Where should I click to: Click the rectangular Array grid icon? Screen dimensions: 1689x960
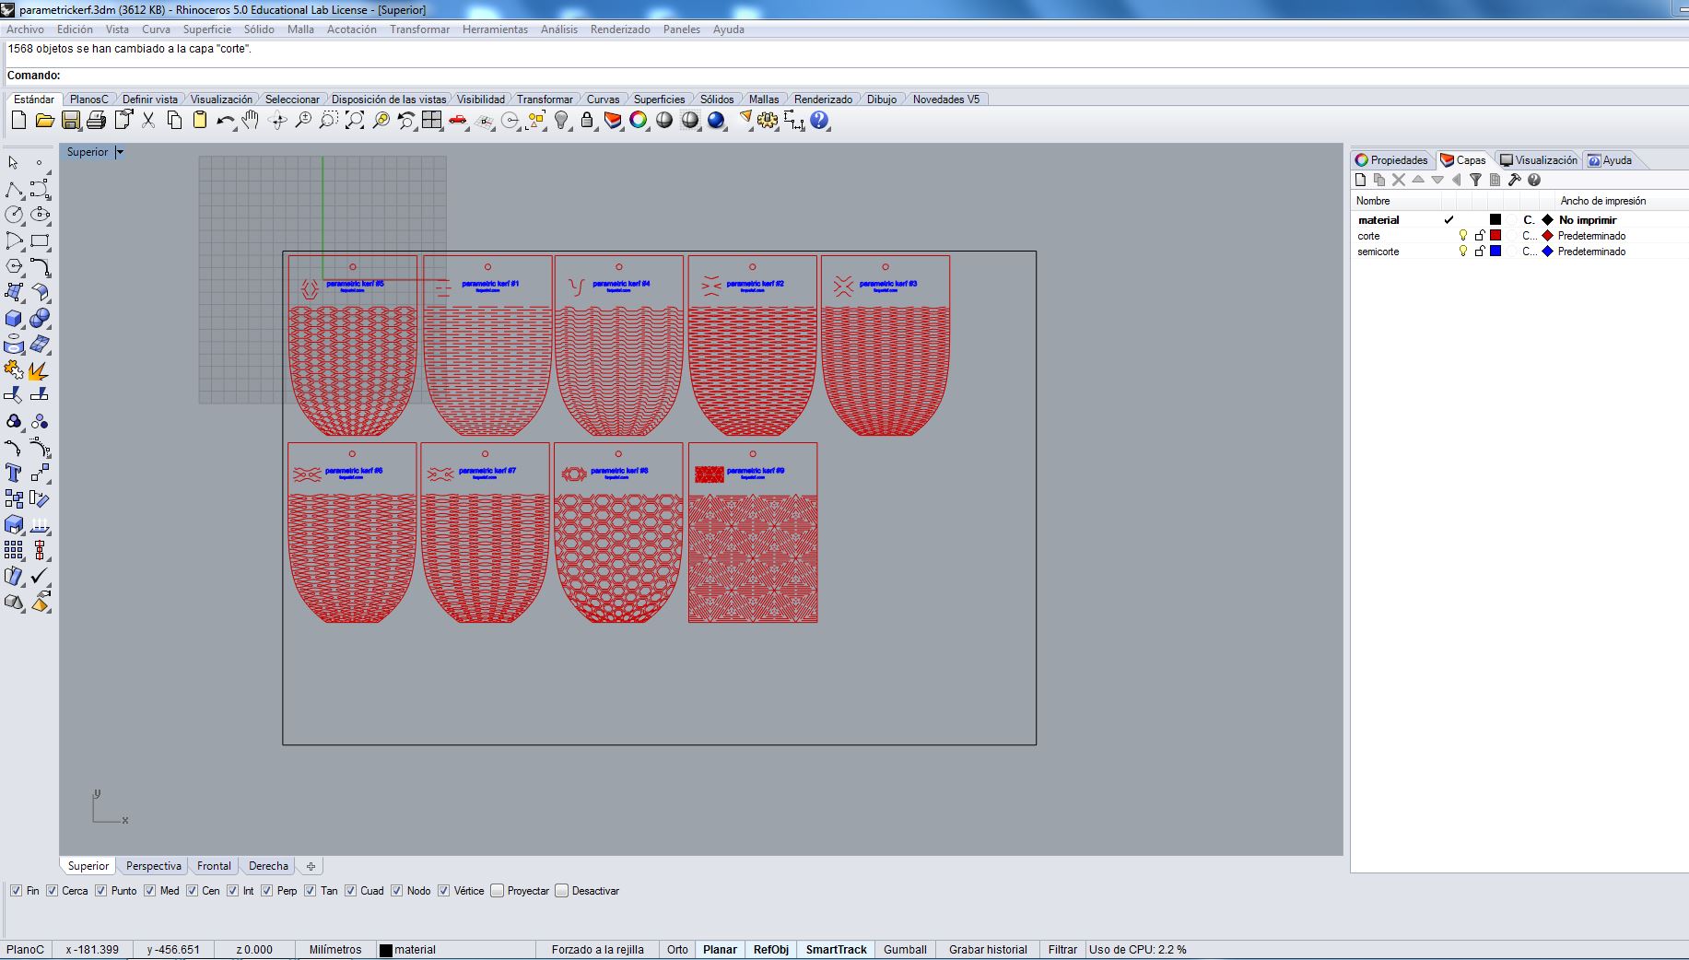(14, 550)
